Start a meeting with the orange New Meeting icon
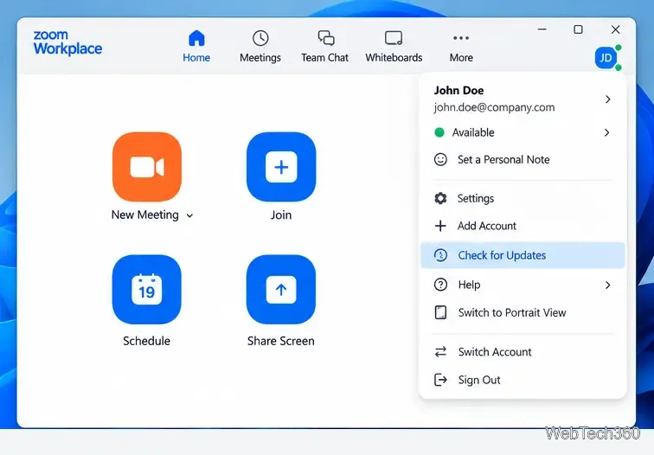The image size is (654, 455). click(147, 166)
